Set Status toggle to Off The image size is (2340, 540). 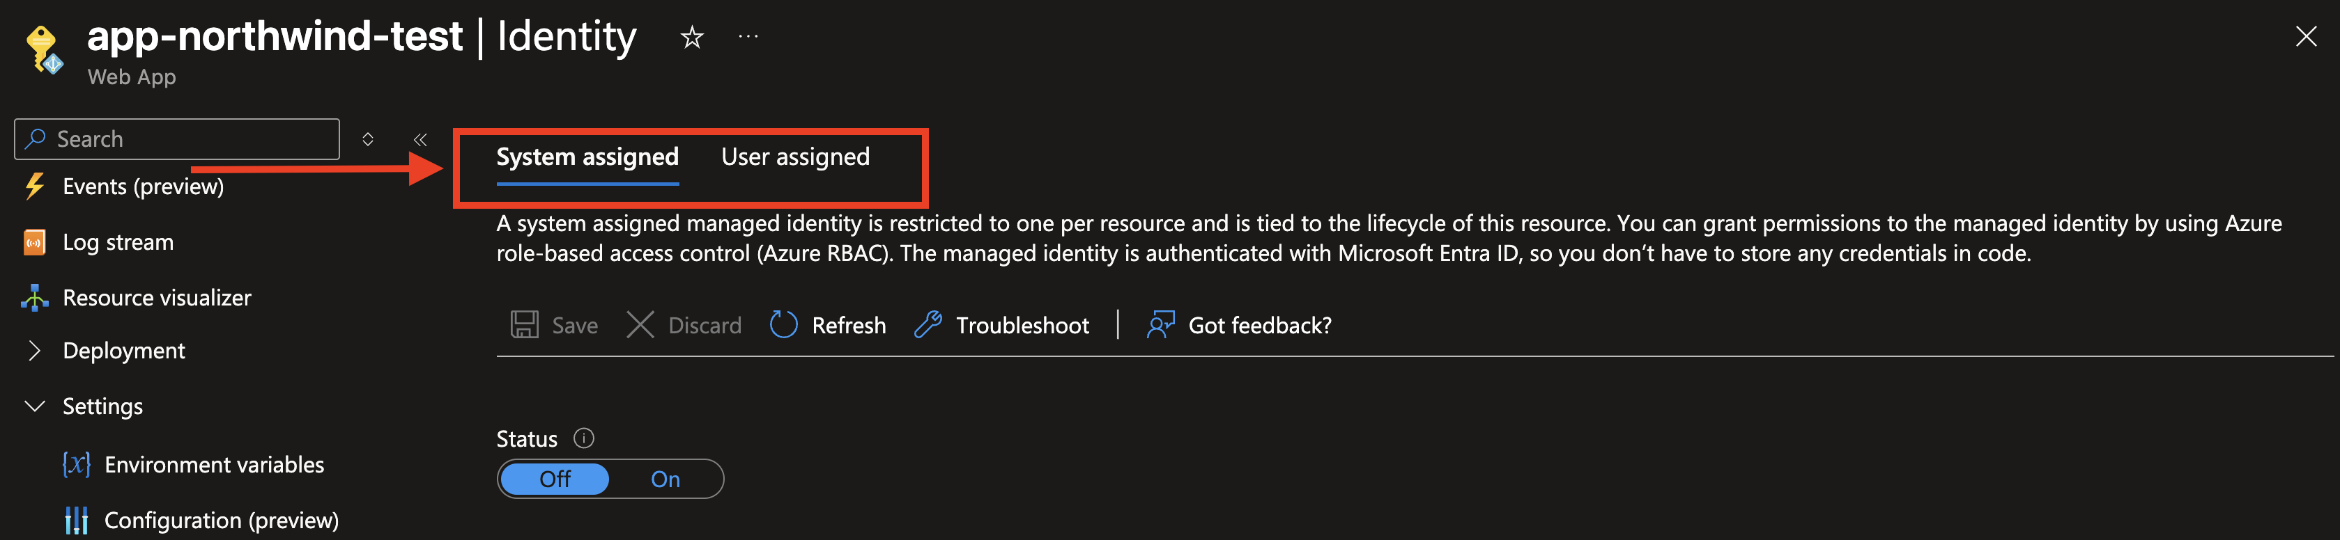(555, 478)
